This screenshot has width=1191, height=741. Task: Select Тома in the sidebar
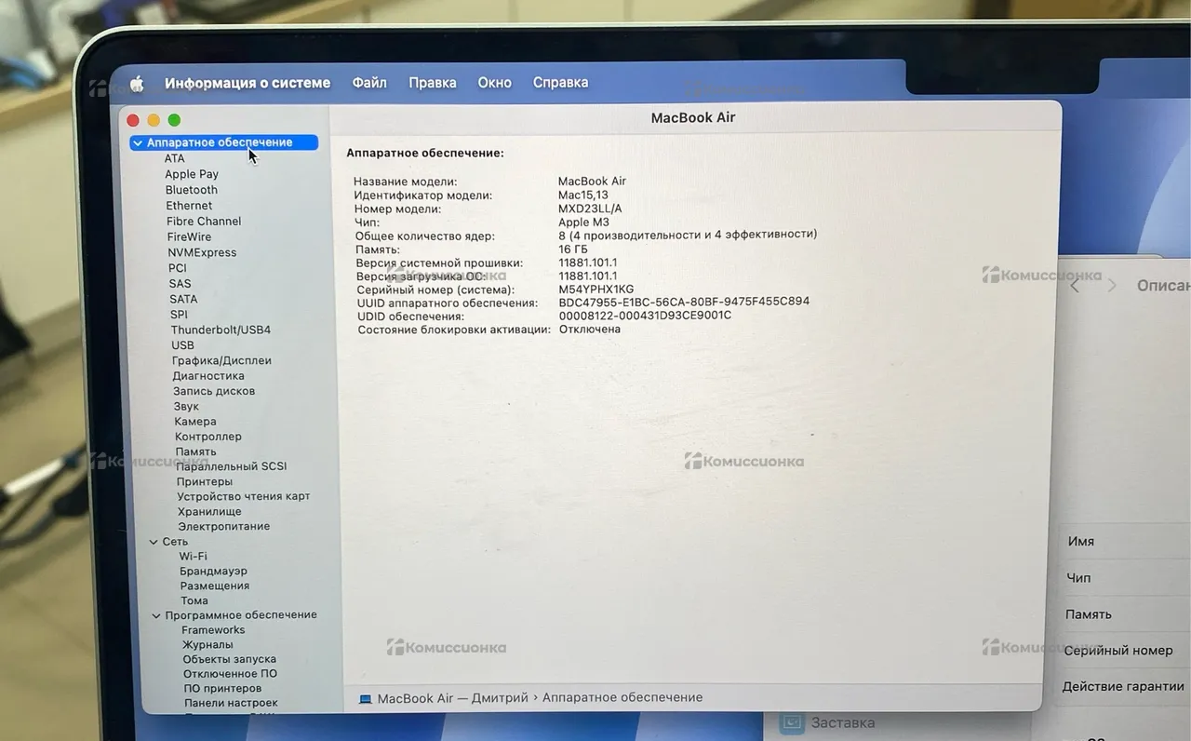[194, 600]
